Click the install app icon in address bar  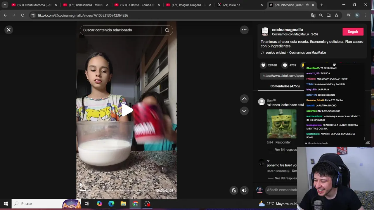(329, 15)
